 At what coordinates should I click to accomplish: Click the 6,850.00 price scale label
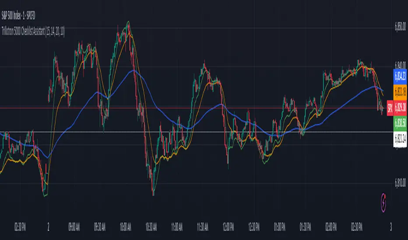click(400, 27)
